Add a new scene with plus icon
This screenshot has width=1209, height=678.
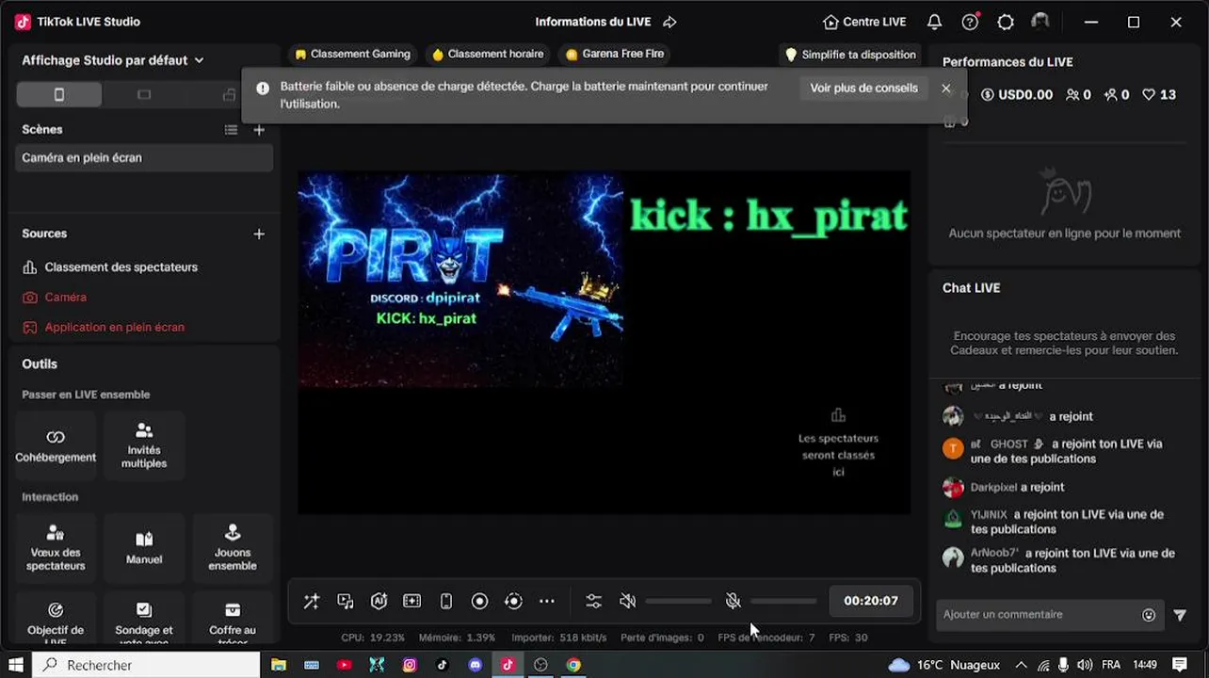tap(259, 130)
